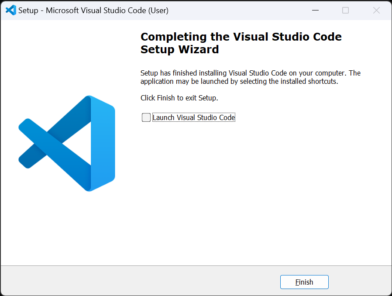
Task: Minimize the Setup window
Action: pyautogui.click(x=316, y=10)
